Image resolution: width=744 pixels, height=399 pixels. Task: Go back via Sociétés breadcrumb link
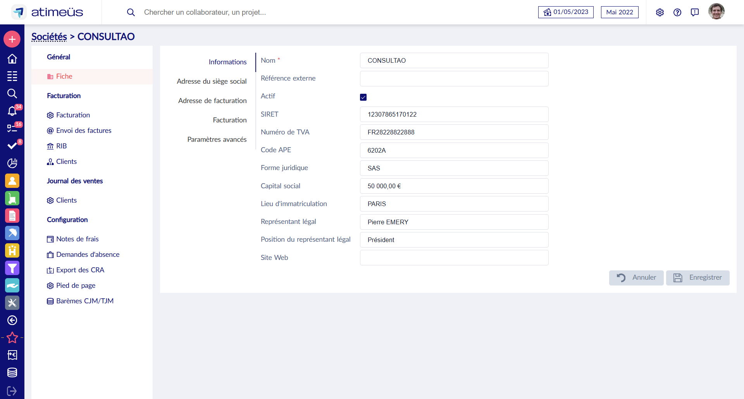click(x=49, y=37)
